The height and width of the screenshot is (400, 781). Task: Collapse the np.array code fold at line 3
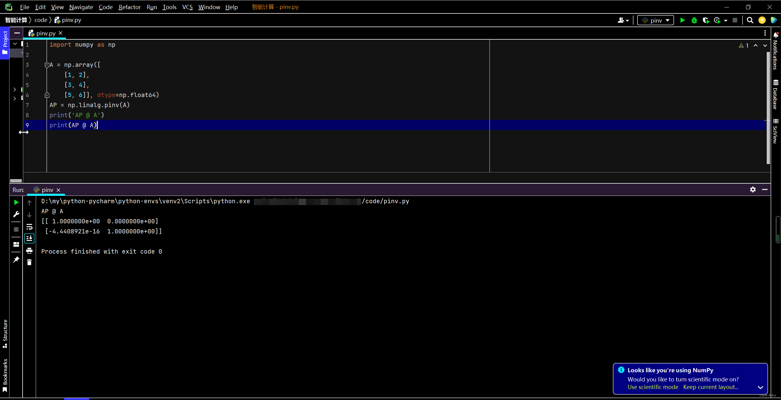tap(47, 65)
